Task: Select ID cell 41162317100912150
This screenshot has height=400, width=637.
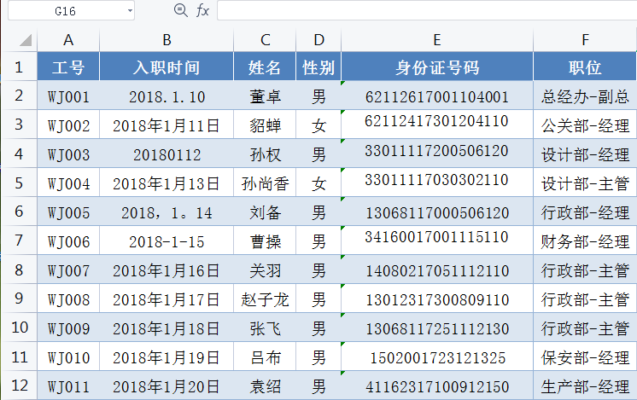Action: [437, 386]
